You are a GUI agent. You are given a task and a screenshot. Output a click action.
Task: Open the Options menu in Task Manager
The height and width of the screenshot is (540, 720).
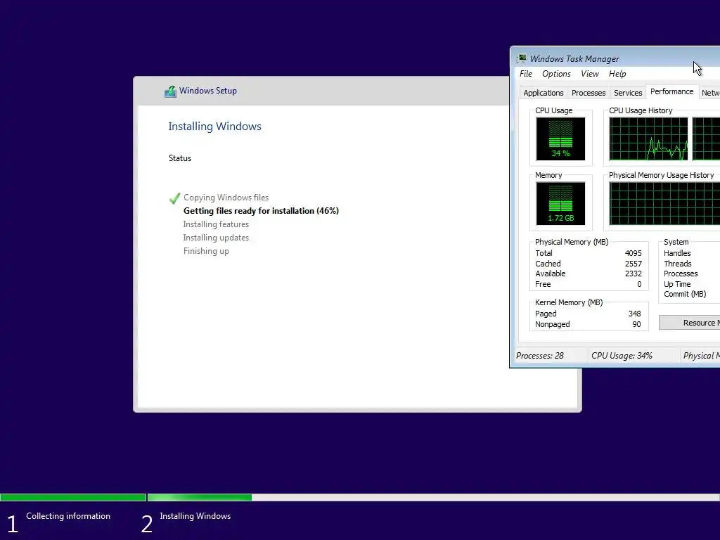tap(556, 74)
